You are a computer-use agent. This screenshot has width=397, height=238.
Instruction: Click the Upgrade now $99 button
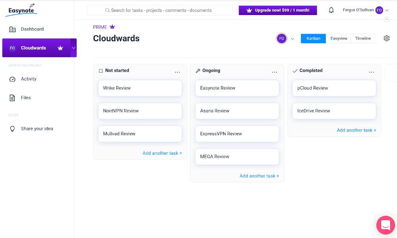pos(278,10)
